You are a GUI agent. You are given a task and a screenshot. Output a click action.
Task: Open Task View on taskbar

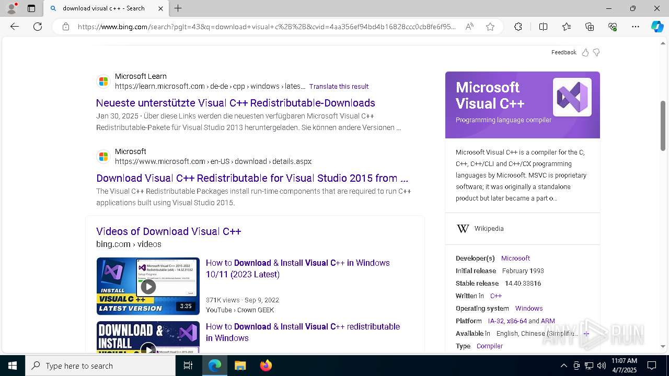[188, 366]
